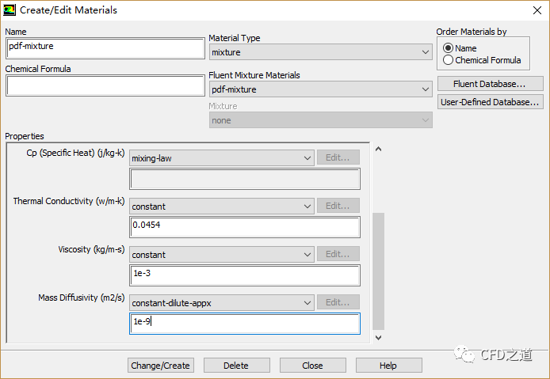Image resolution: width=550 pixels, height=379 pixels.
Task: Click the Delete button
Action: [x=236, y=366]
